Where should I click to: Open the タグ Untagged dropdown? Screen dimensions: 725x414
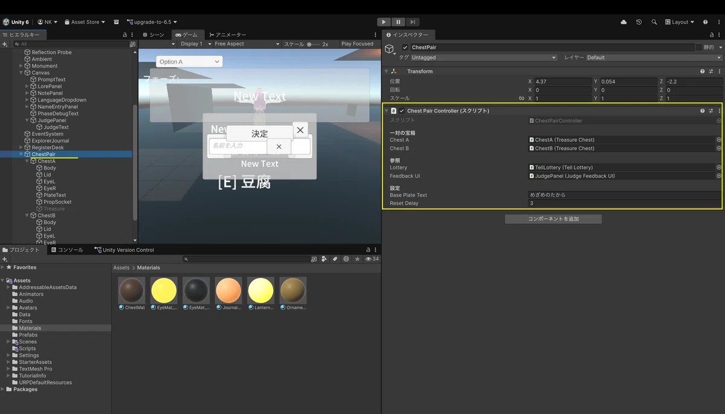483,57
